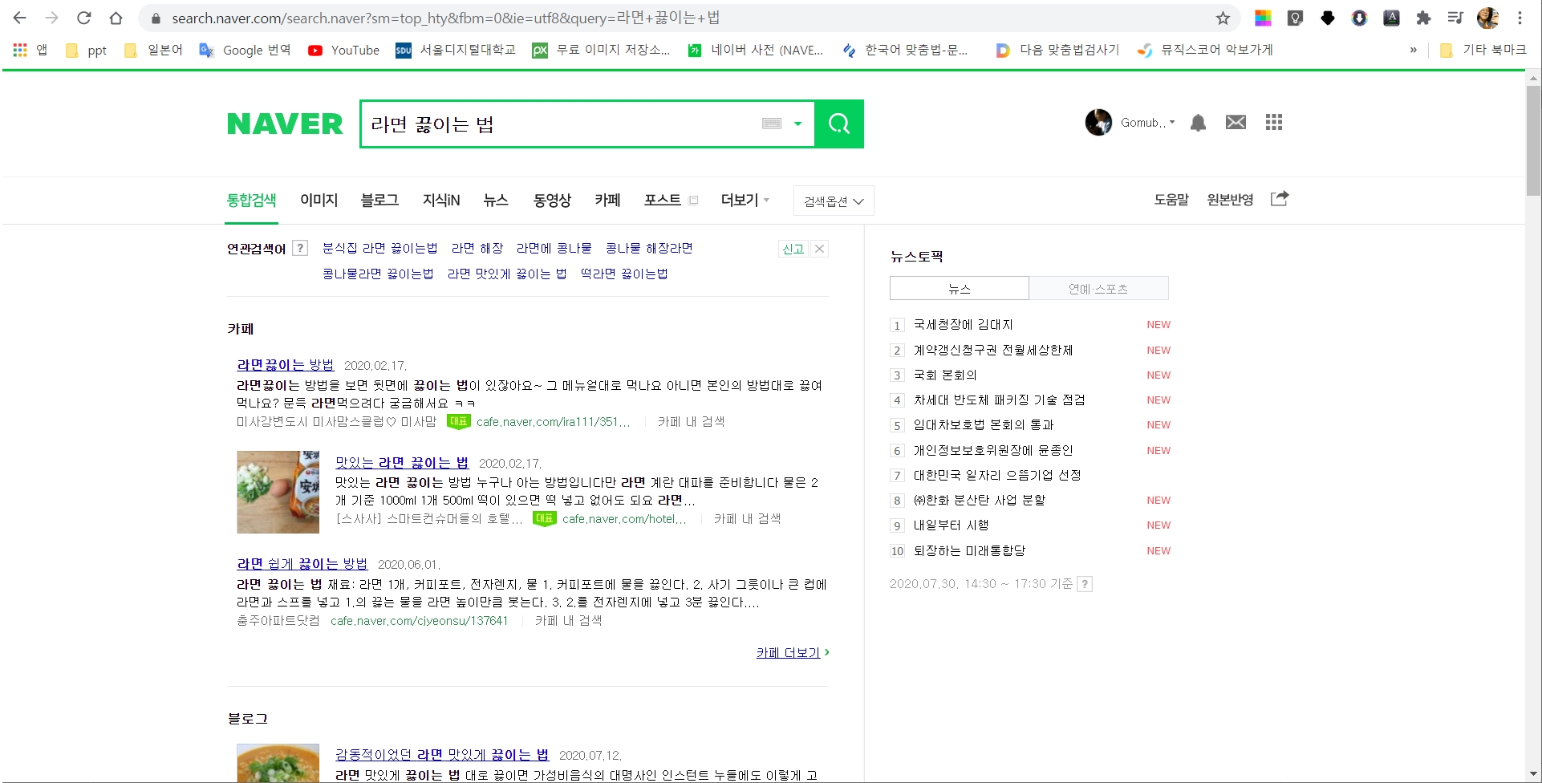Select the 통합검색 tab
The image size is (1542, 783).
(251, 200)
